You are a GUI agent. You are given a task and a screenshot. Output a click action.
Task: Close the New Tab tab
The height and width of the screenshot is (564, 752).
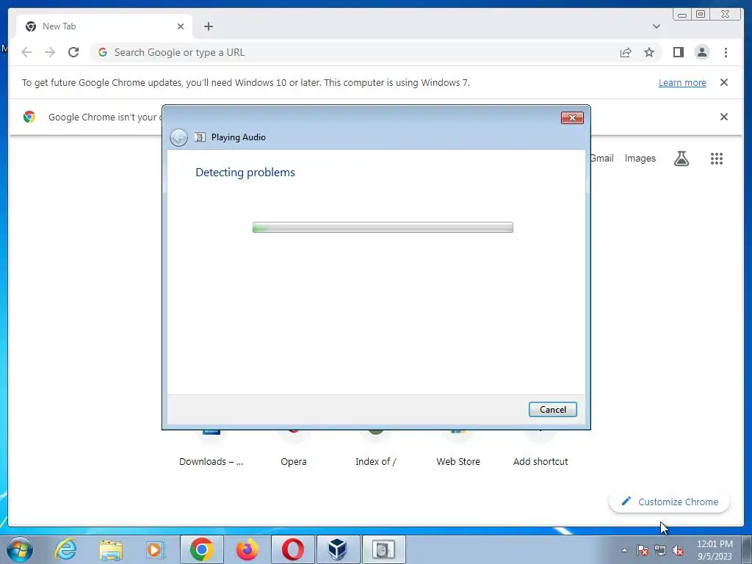pyautogui.click(x=181, y=26)
